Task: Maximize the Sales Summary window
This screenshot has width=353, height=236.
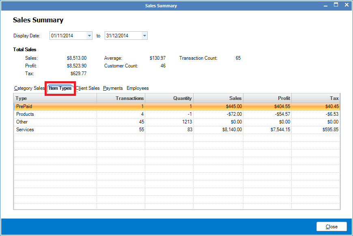Action: [336, 5]
